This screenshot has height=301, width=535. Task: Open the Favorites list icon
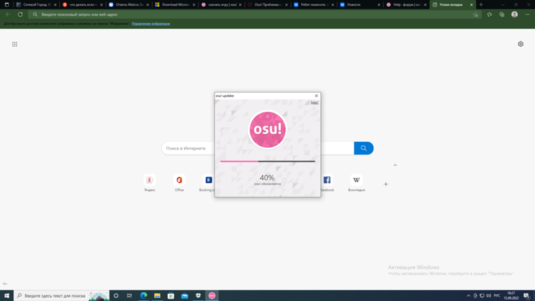(490, 14)
